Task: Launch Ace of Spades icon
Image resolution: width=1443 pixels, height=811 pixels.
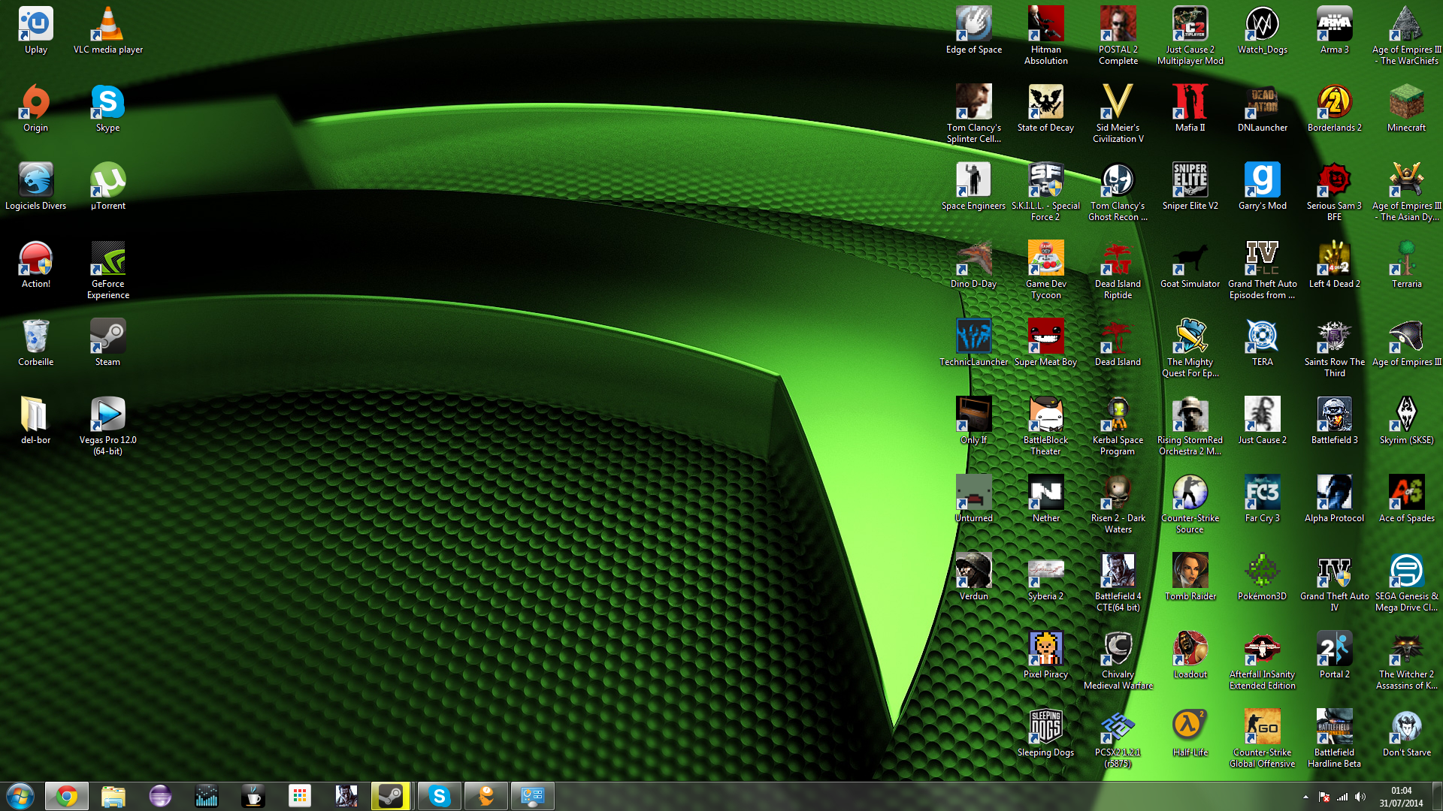Action: tap(1406, 499)
